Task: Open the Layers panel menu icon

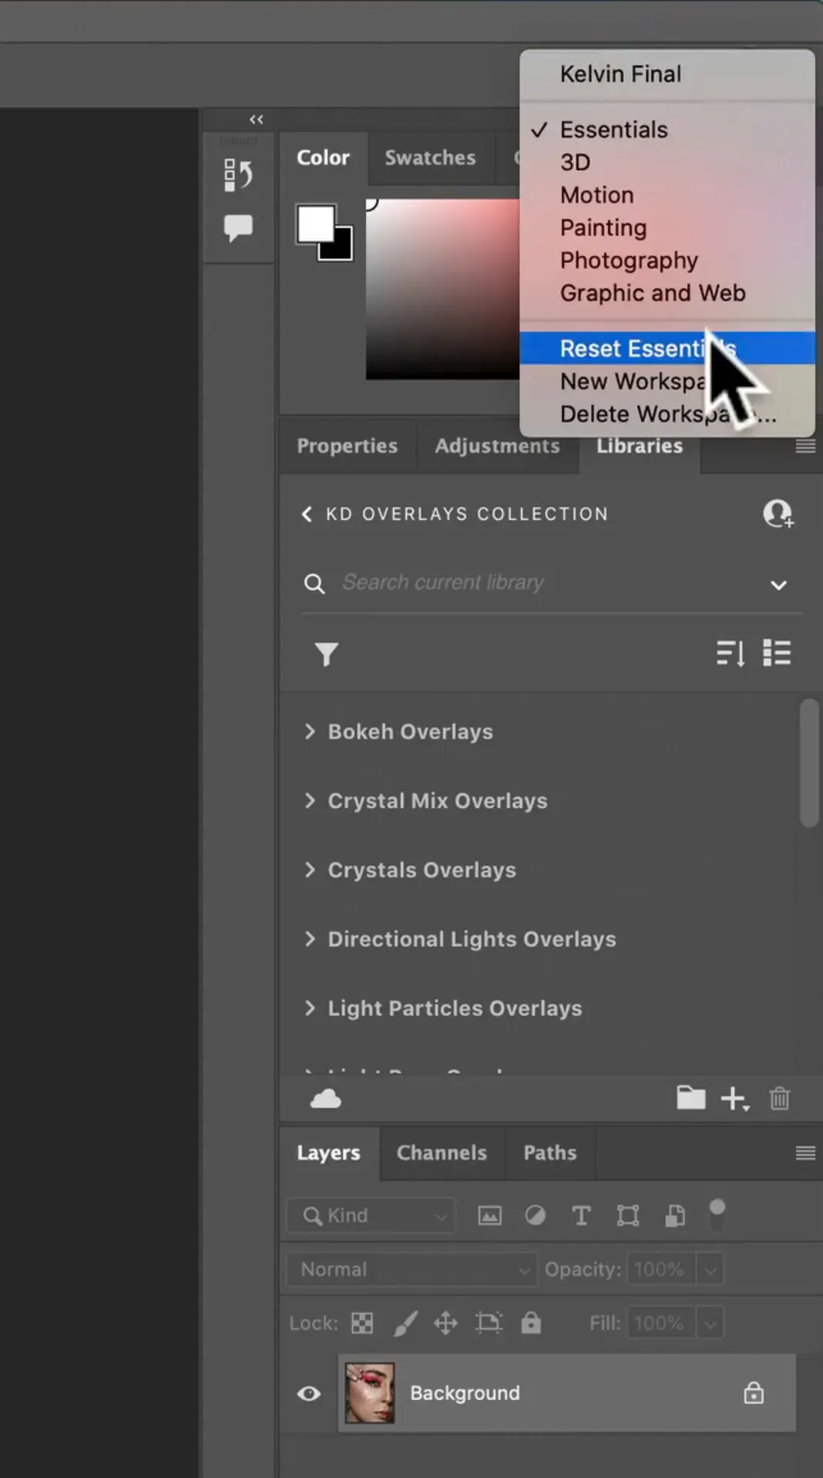Action: click(805, 1153)
